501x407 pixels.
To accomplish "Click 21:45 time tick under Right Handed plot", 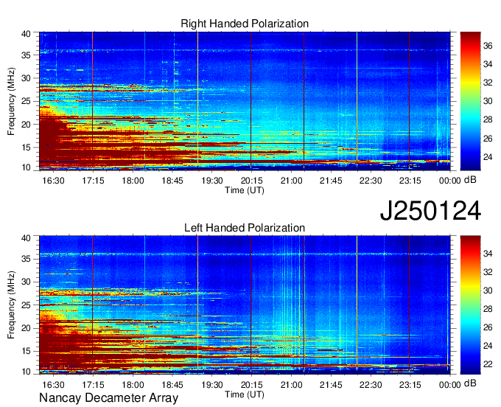I will pyautogui.click(x=331, y=181).
